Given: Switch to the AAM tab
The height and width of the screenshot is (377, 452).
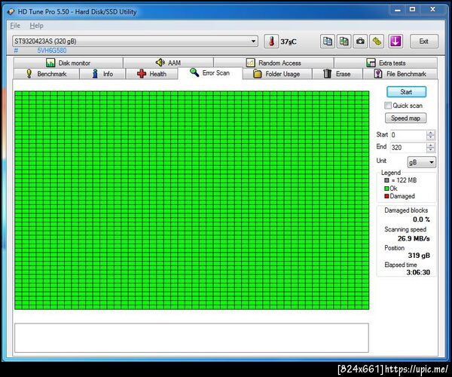Looking at the screenshot, I should coord(168,63).
